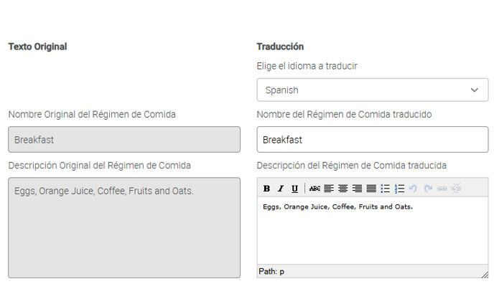
Task: Insert an unordered bullet list
Action: point(386,189)
